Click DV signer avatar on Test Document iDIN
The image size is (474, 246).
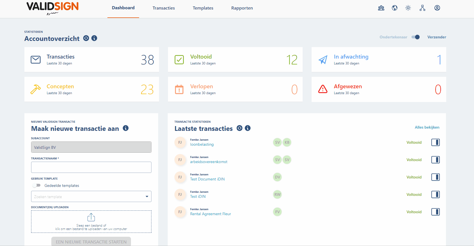coord(277,177)
